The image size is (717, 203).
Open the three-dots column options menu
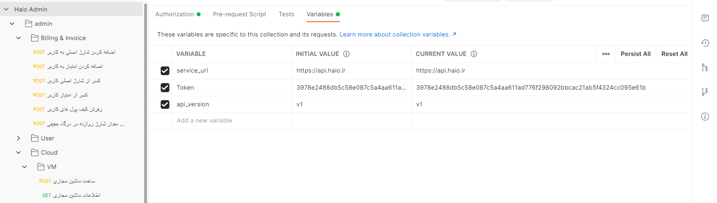(x=606, y=54)
